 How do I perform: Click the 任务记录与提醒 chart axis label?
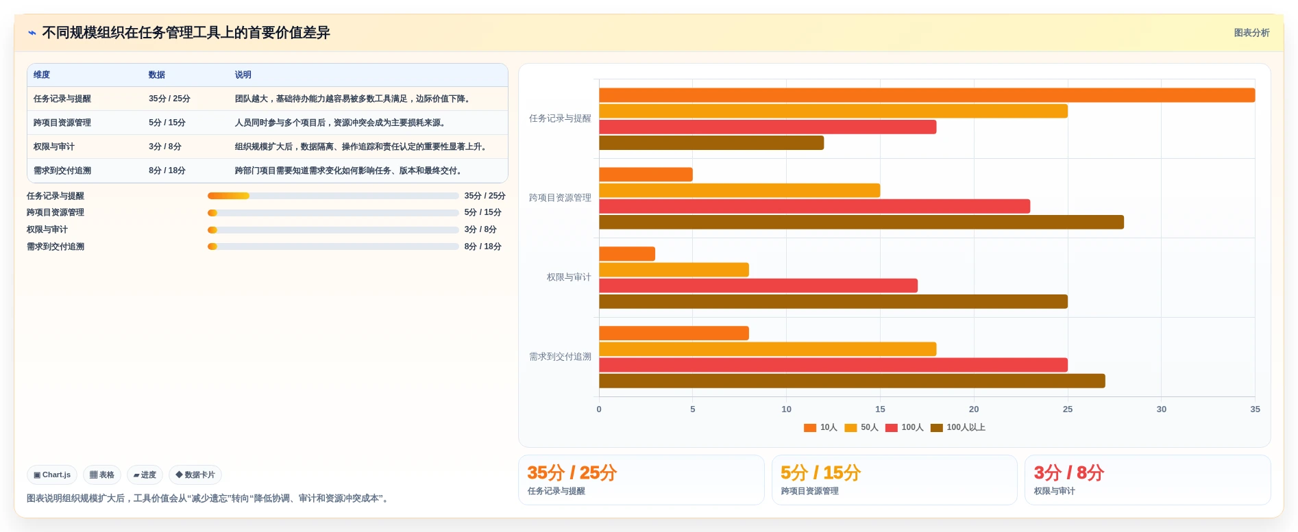[560, 118]
